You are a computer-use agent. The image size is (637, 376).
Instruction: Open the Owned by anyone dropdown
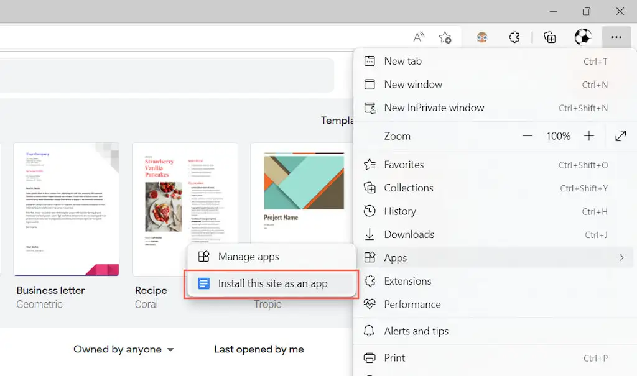tap(124, 349)
